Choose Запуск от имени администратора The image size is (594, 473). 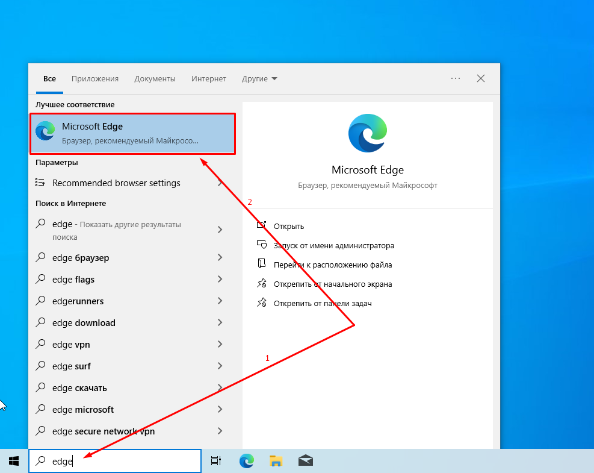(333, 246)
